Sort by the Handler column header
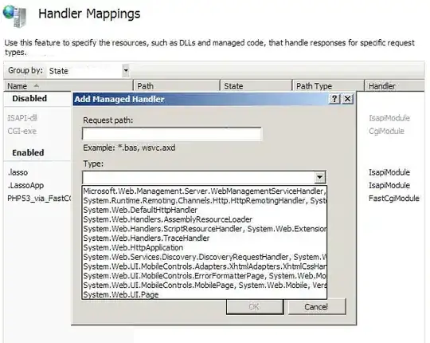This screenshot has height=343, width=430. (394, 86)
